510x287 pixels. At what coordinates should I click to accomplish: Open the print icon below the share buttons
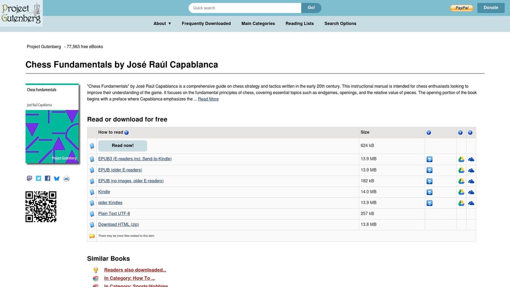(x=66, y=178)
